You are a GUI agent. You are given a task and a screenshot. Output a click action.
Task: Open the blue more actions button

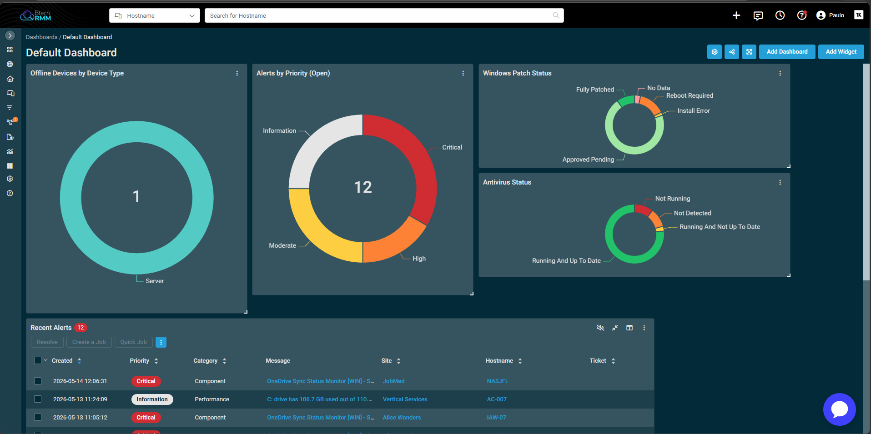click(161, 342)
